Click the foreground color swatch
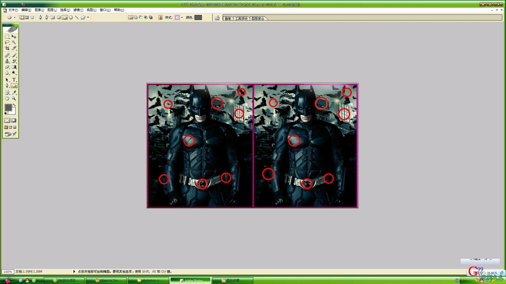Screen dimensions: 506x284 tap(8, 107)
